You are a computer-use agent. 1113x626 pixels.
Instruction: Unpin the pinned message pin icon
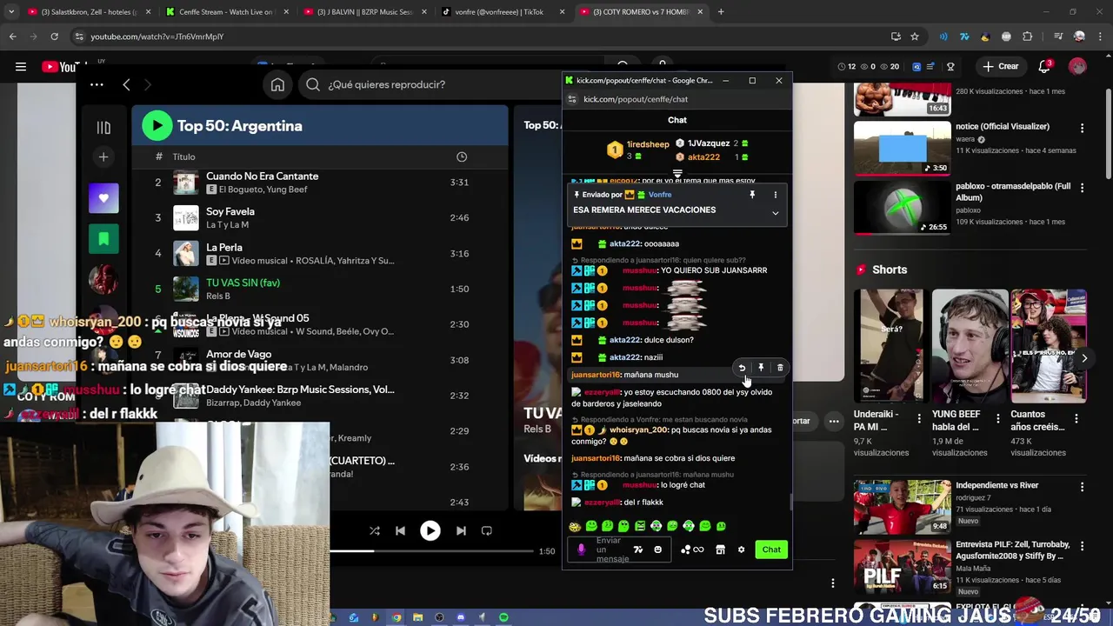click(x=752, y=195)
